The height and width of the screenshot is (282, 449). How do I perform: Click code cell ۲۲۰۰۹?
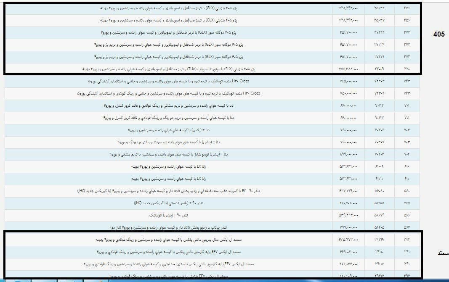click(x=379, y=69)
